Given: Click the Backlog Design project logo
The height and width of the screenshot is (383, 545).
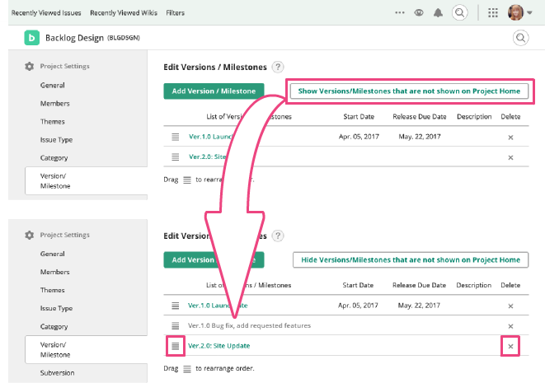Looking at the screenshot, I should click(x=31, y=38).
